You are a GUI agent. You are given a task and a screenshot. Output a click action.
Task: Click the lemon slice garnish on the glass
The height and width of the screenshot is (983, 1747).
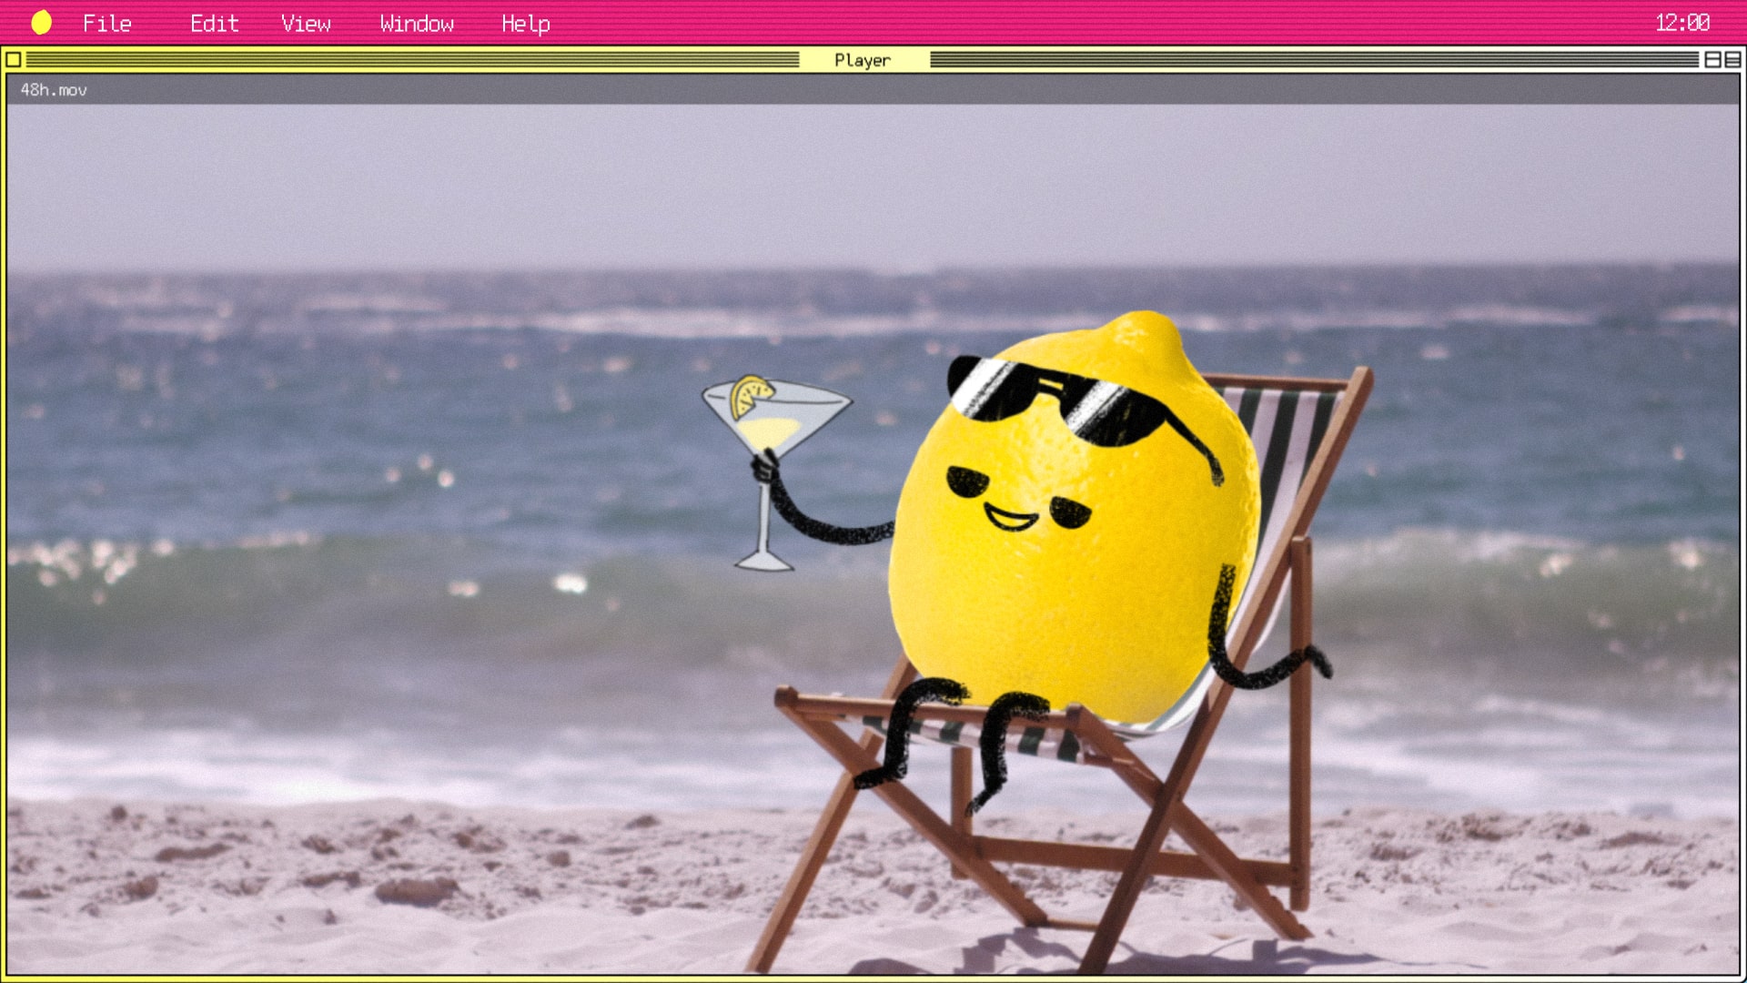751,394
